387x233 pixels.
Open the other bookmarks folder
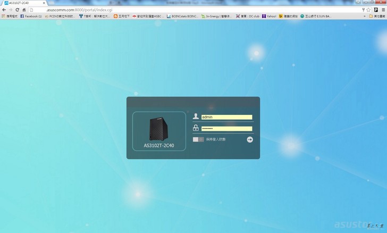click(377, 16)
